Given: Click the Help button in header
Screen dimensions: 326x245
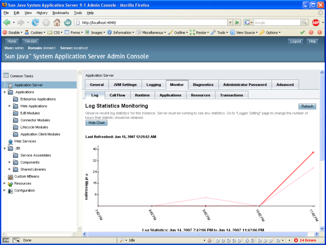Looking at the screenshot, I should pos(312,41).
